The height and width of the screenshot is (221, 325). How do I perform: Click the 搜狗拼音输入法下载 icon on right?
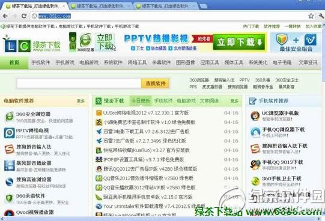coord(255,149)
